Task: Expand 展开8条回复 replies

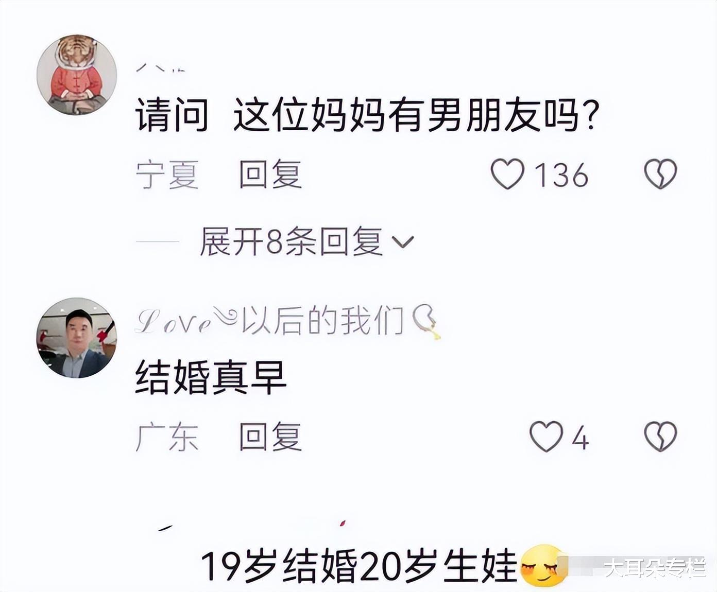Action: [306, 241]
